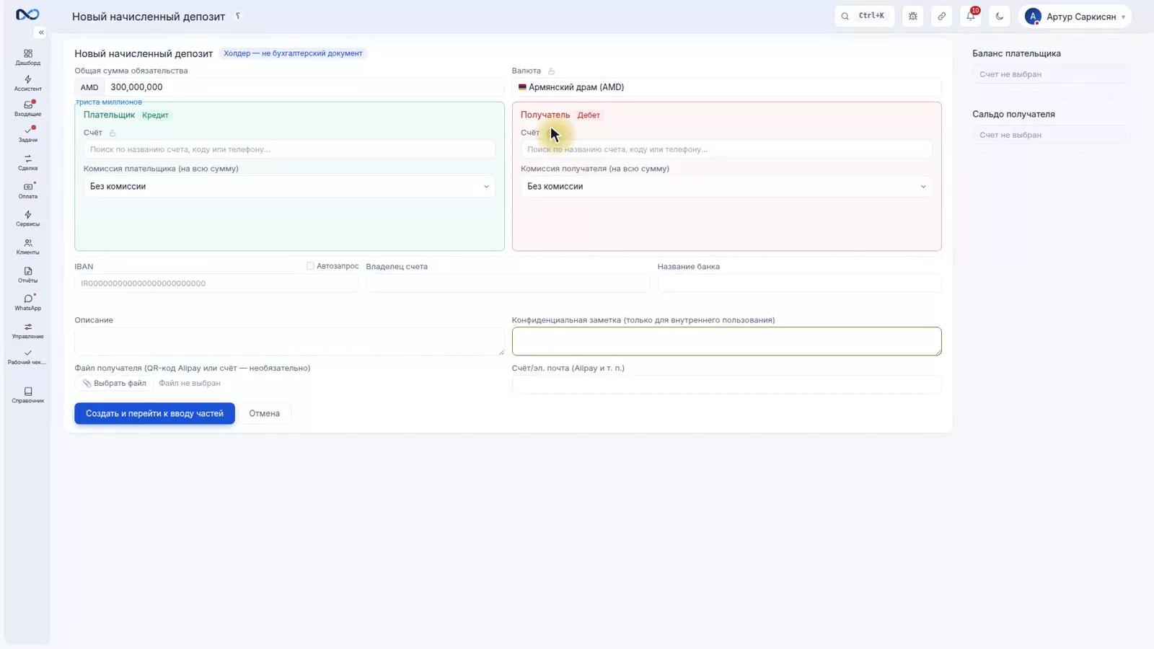Click the total amount field 300,000,000
Screen dimensions: 1154x649
pyautogui.click(x=304, y=87)
